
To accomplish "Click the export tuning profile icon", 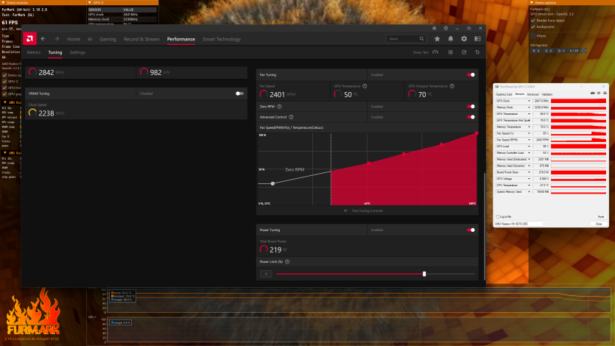I will tap(464, 52).
